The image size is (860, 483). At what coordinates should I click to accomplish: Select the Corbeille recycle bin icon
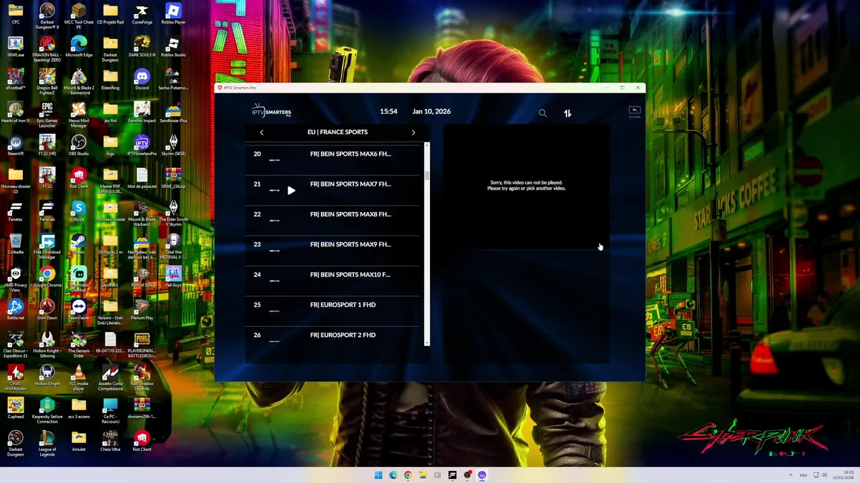click(15, 244)
